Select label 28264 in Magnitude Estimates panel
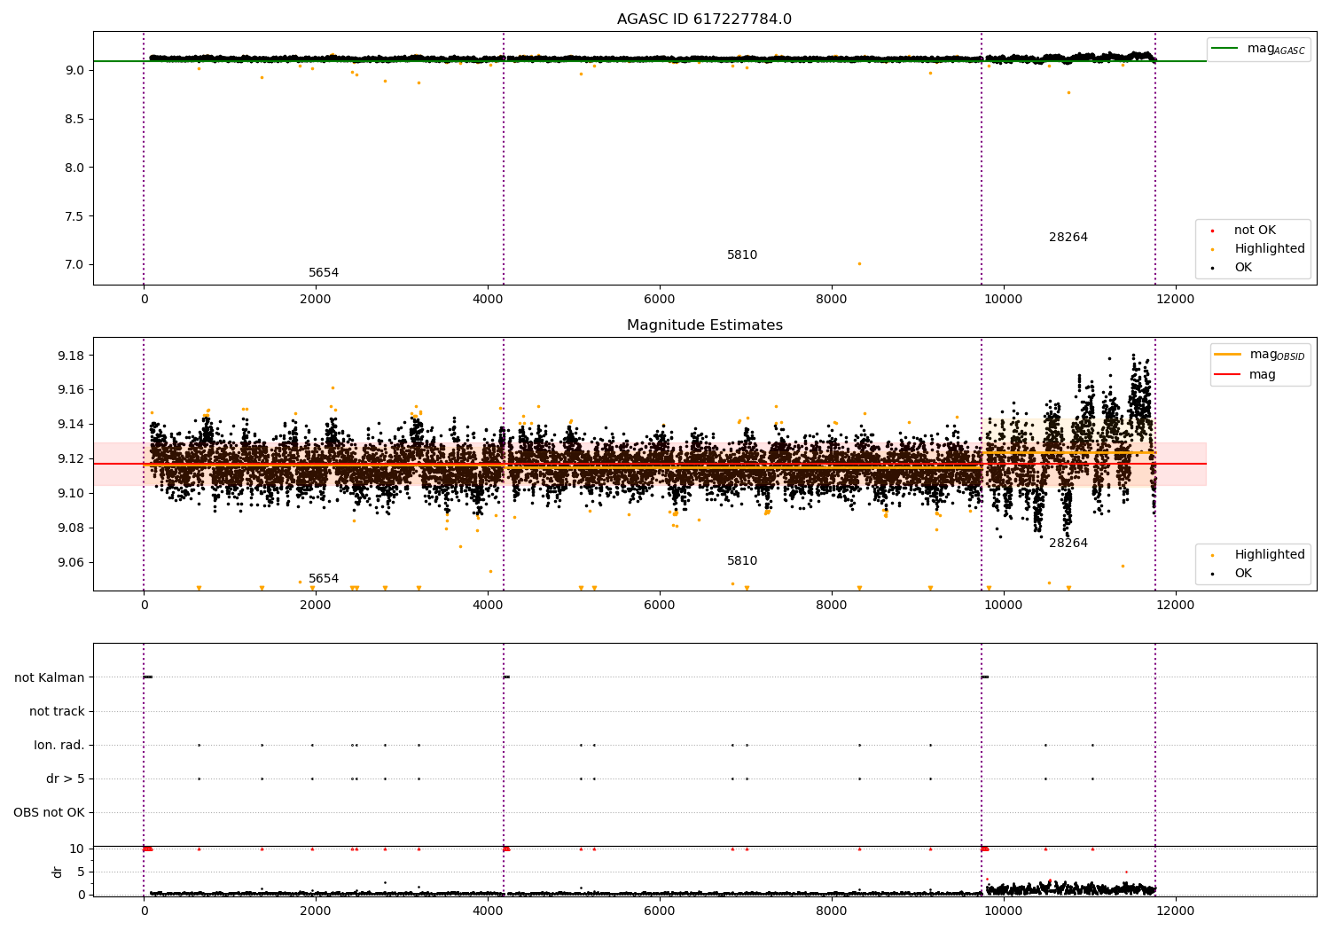Image resolution: width=1330 pixels, height=931 pixels. tap(1068, 544)
